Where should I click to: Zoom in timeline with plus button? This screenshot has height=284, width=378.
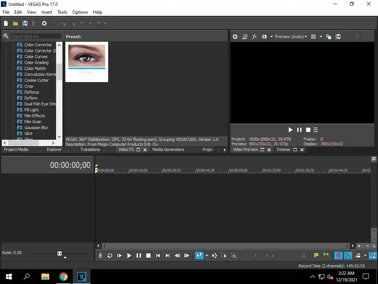pyautogui.click(x=359, y=246)
